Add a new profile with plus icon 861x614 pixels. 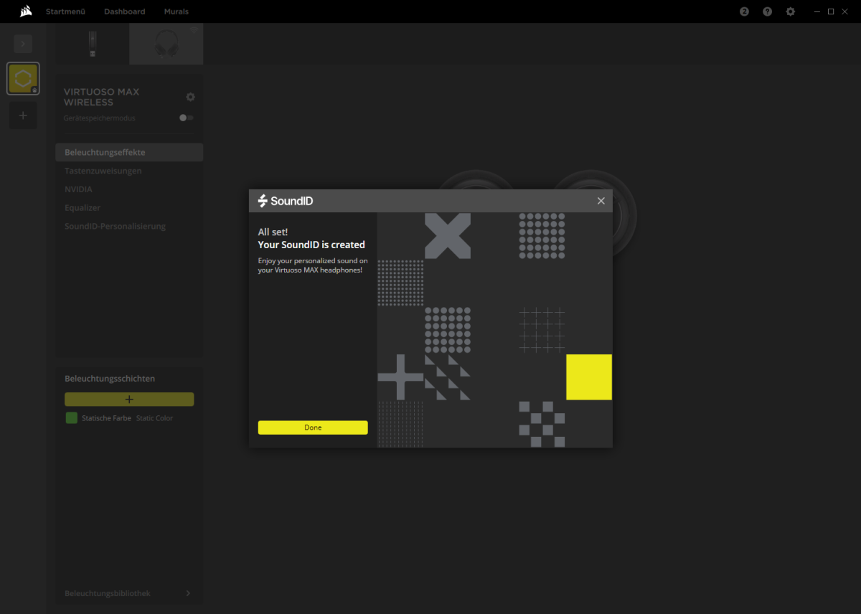click(23, 115)
